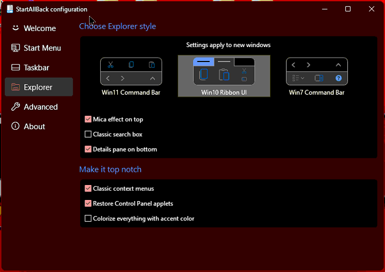Enable the Classic search box checkbox
The height and width of the screenshot is (272, 385).
[x=88, y=134]
